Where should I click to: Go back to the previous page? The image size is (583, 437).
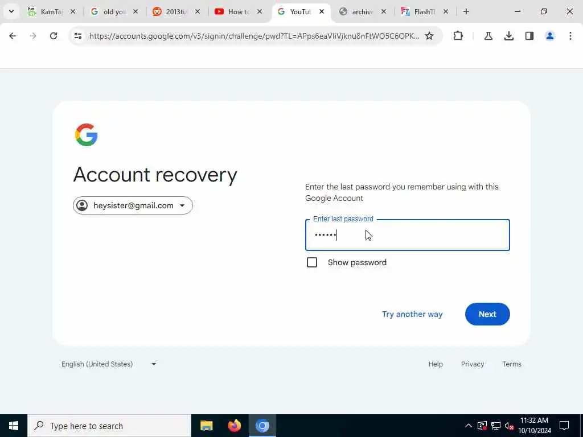[13, 36]
